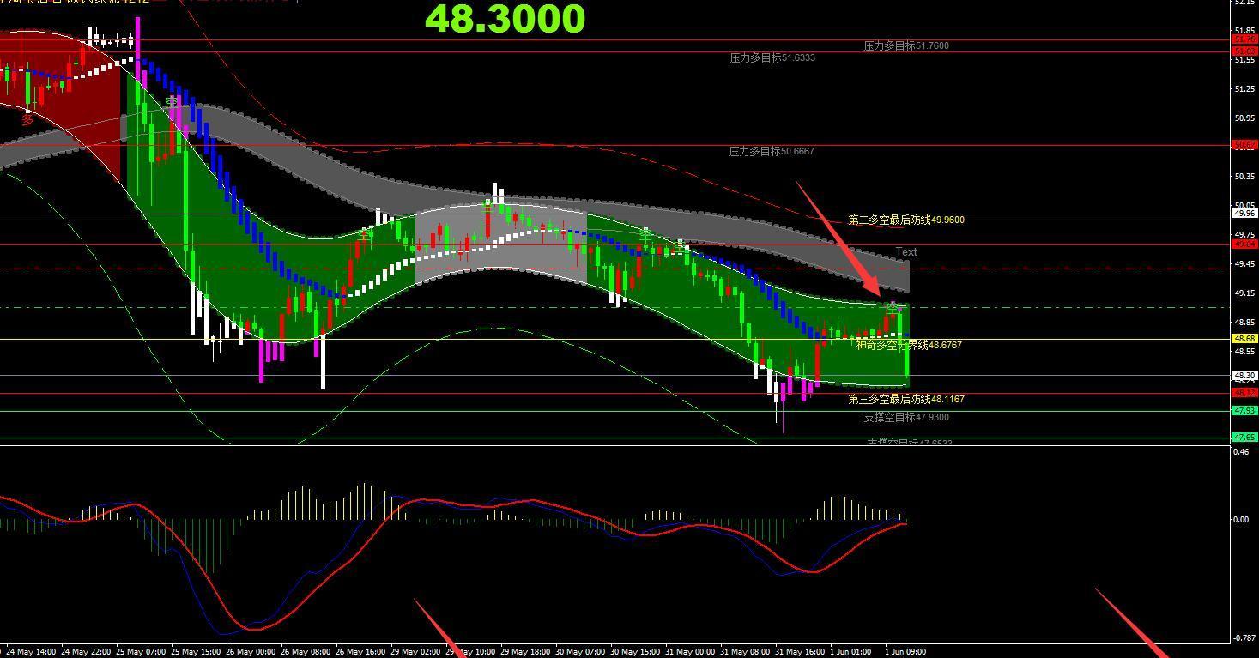The width and height of the screenshot is (1259, 658).
Task: Click 49.45 on the price scale
Action: point(1244,263)
